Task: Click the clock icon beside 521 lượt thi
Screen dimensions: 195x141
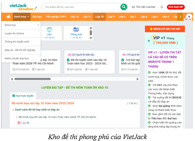Action: [68, 70]
